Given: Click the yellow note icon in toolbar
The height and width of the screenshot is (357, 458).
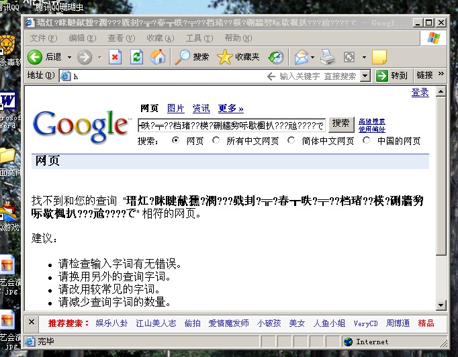Looking at the screenshot, I should [379, 57].
